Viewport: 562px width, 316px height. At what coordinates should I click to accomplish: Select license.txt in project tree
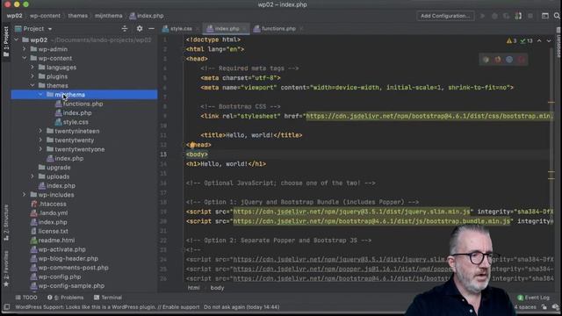[53, 231]
